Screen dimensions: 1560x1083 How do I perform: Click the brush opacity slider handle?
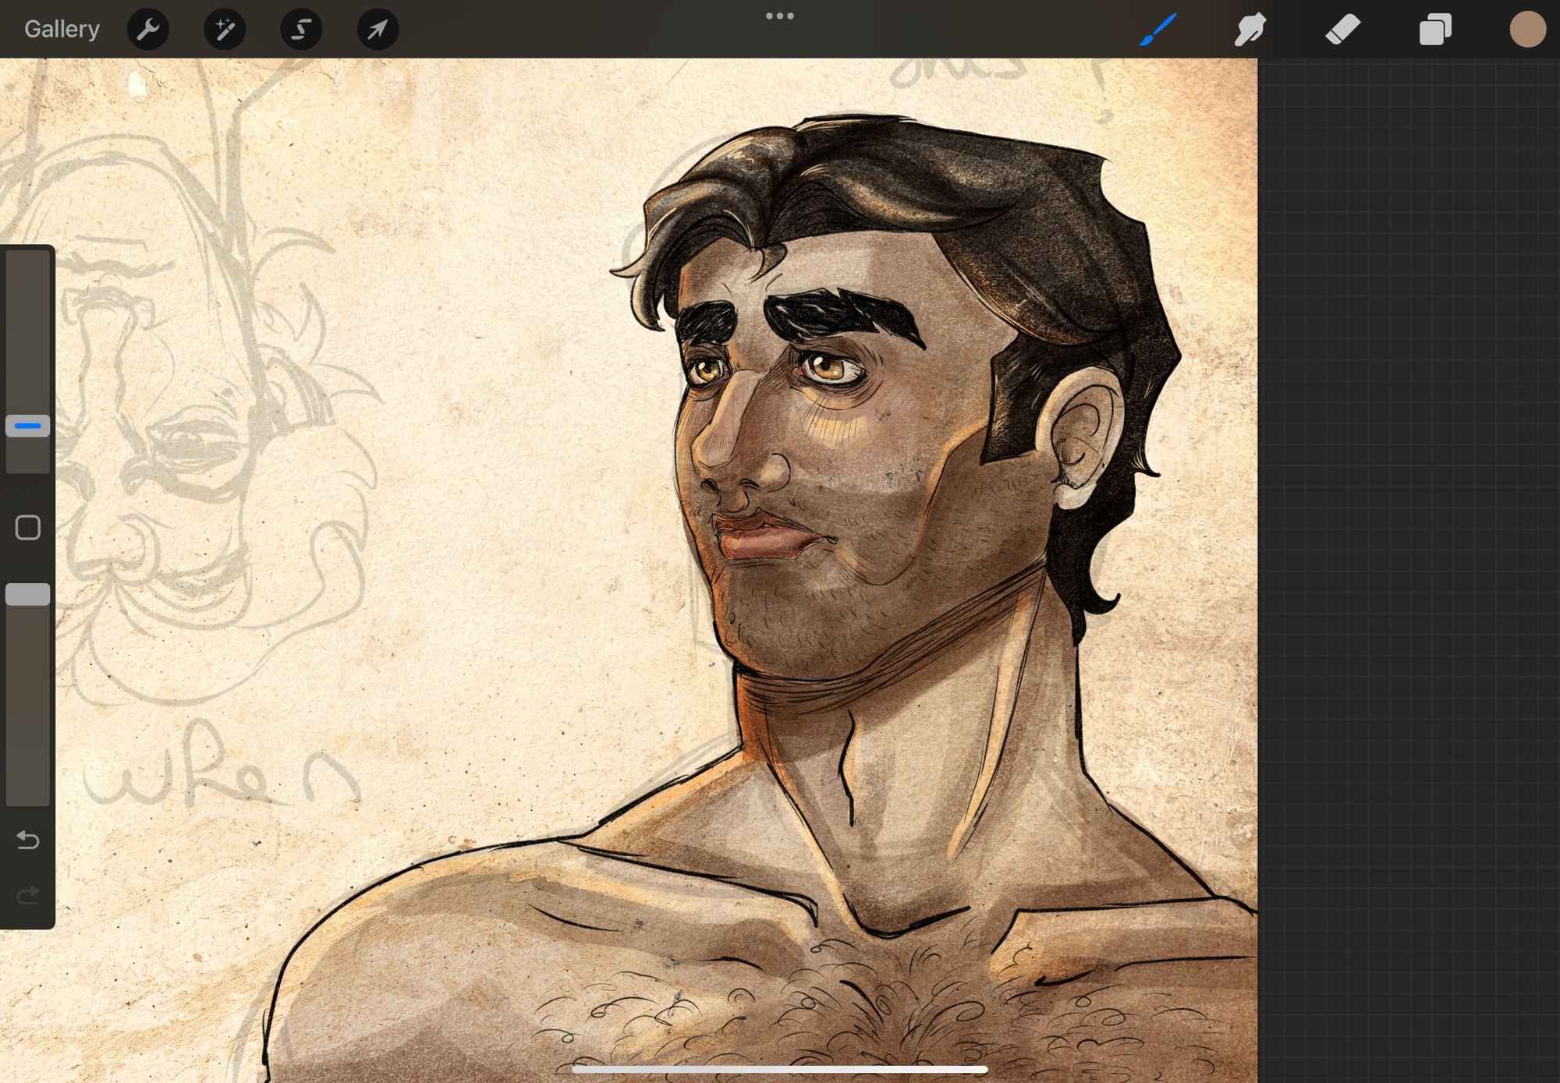[28, 594]
